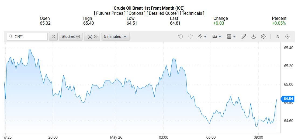Click the f(x) expression button

coord(92,36)
